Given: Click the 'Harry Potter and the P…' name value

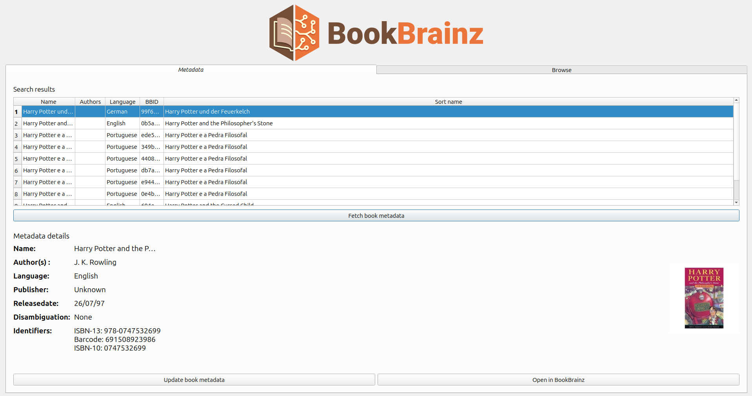Looking at the screenshot, I should click(x=115, y=249).
